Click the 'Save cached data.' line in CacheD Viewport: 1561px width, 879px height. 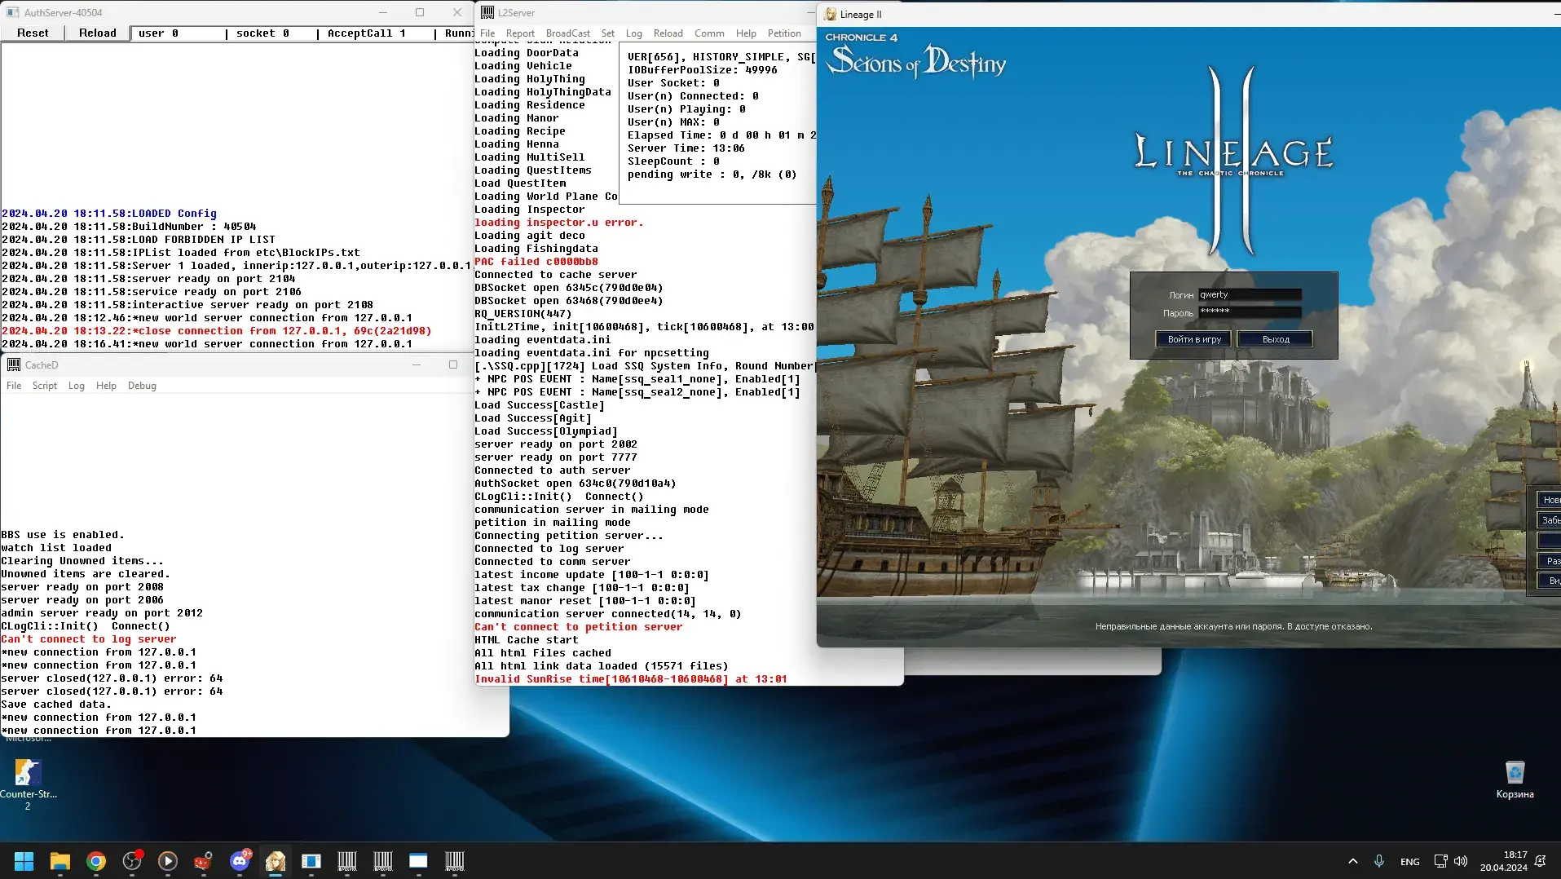[56, 705]
